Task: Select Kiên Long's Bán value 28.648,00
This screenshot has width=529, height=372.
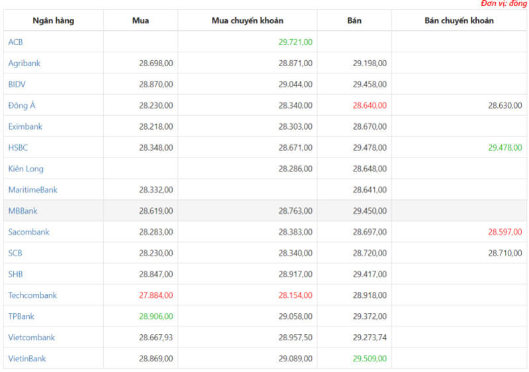Action: [x=369, y=169]
